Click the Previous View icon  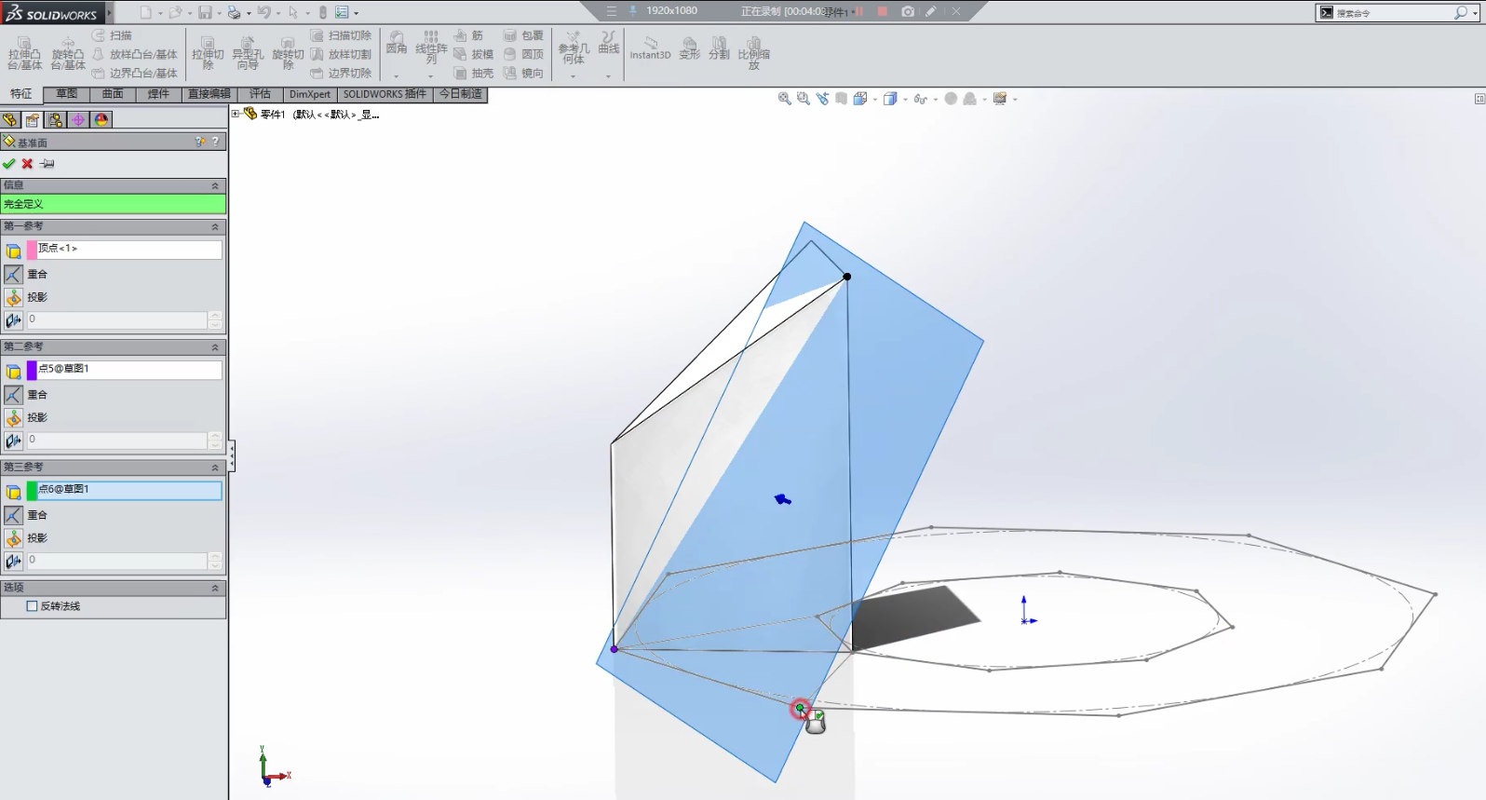click(822, 99)
